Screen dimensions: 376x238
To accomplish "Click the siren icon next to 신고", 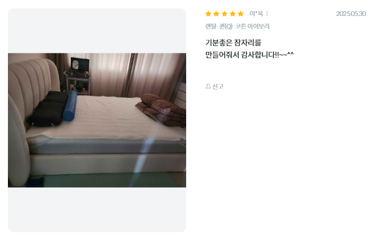I will [x=208, y=86].
